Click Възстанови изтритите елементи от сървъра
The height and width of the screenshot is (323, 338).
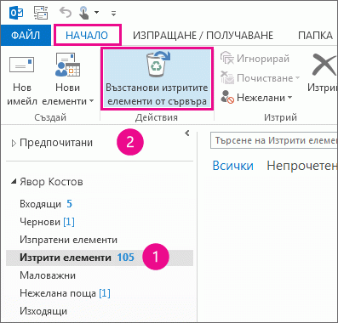tap(157, 79)
